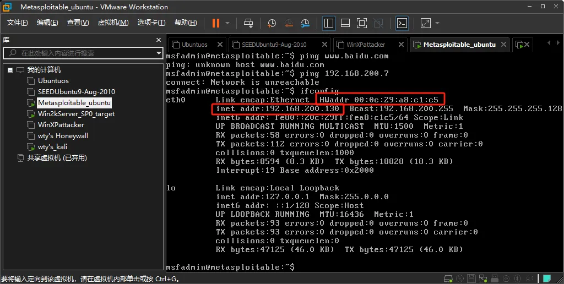
Task: Open the power options dropdown arrow
Action: 227,23
